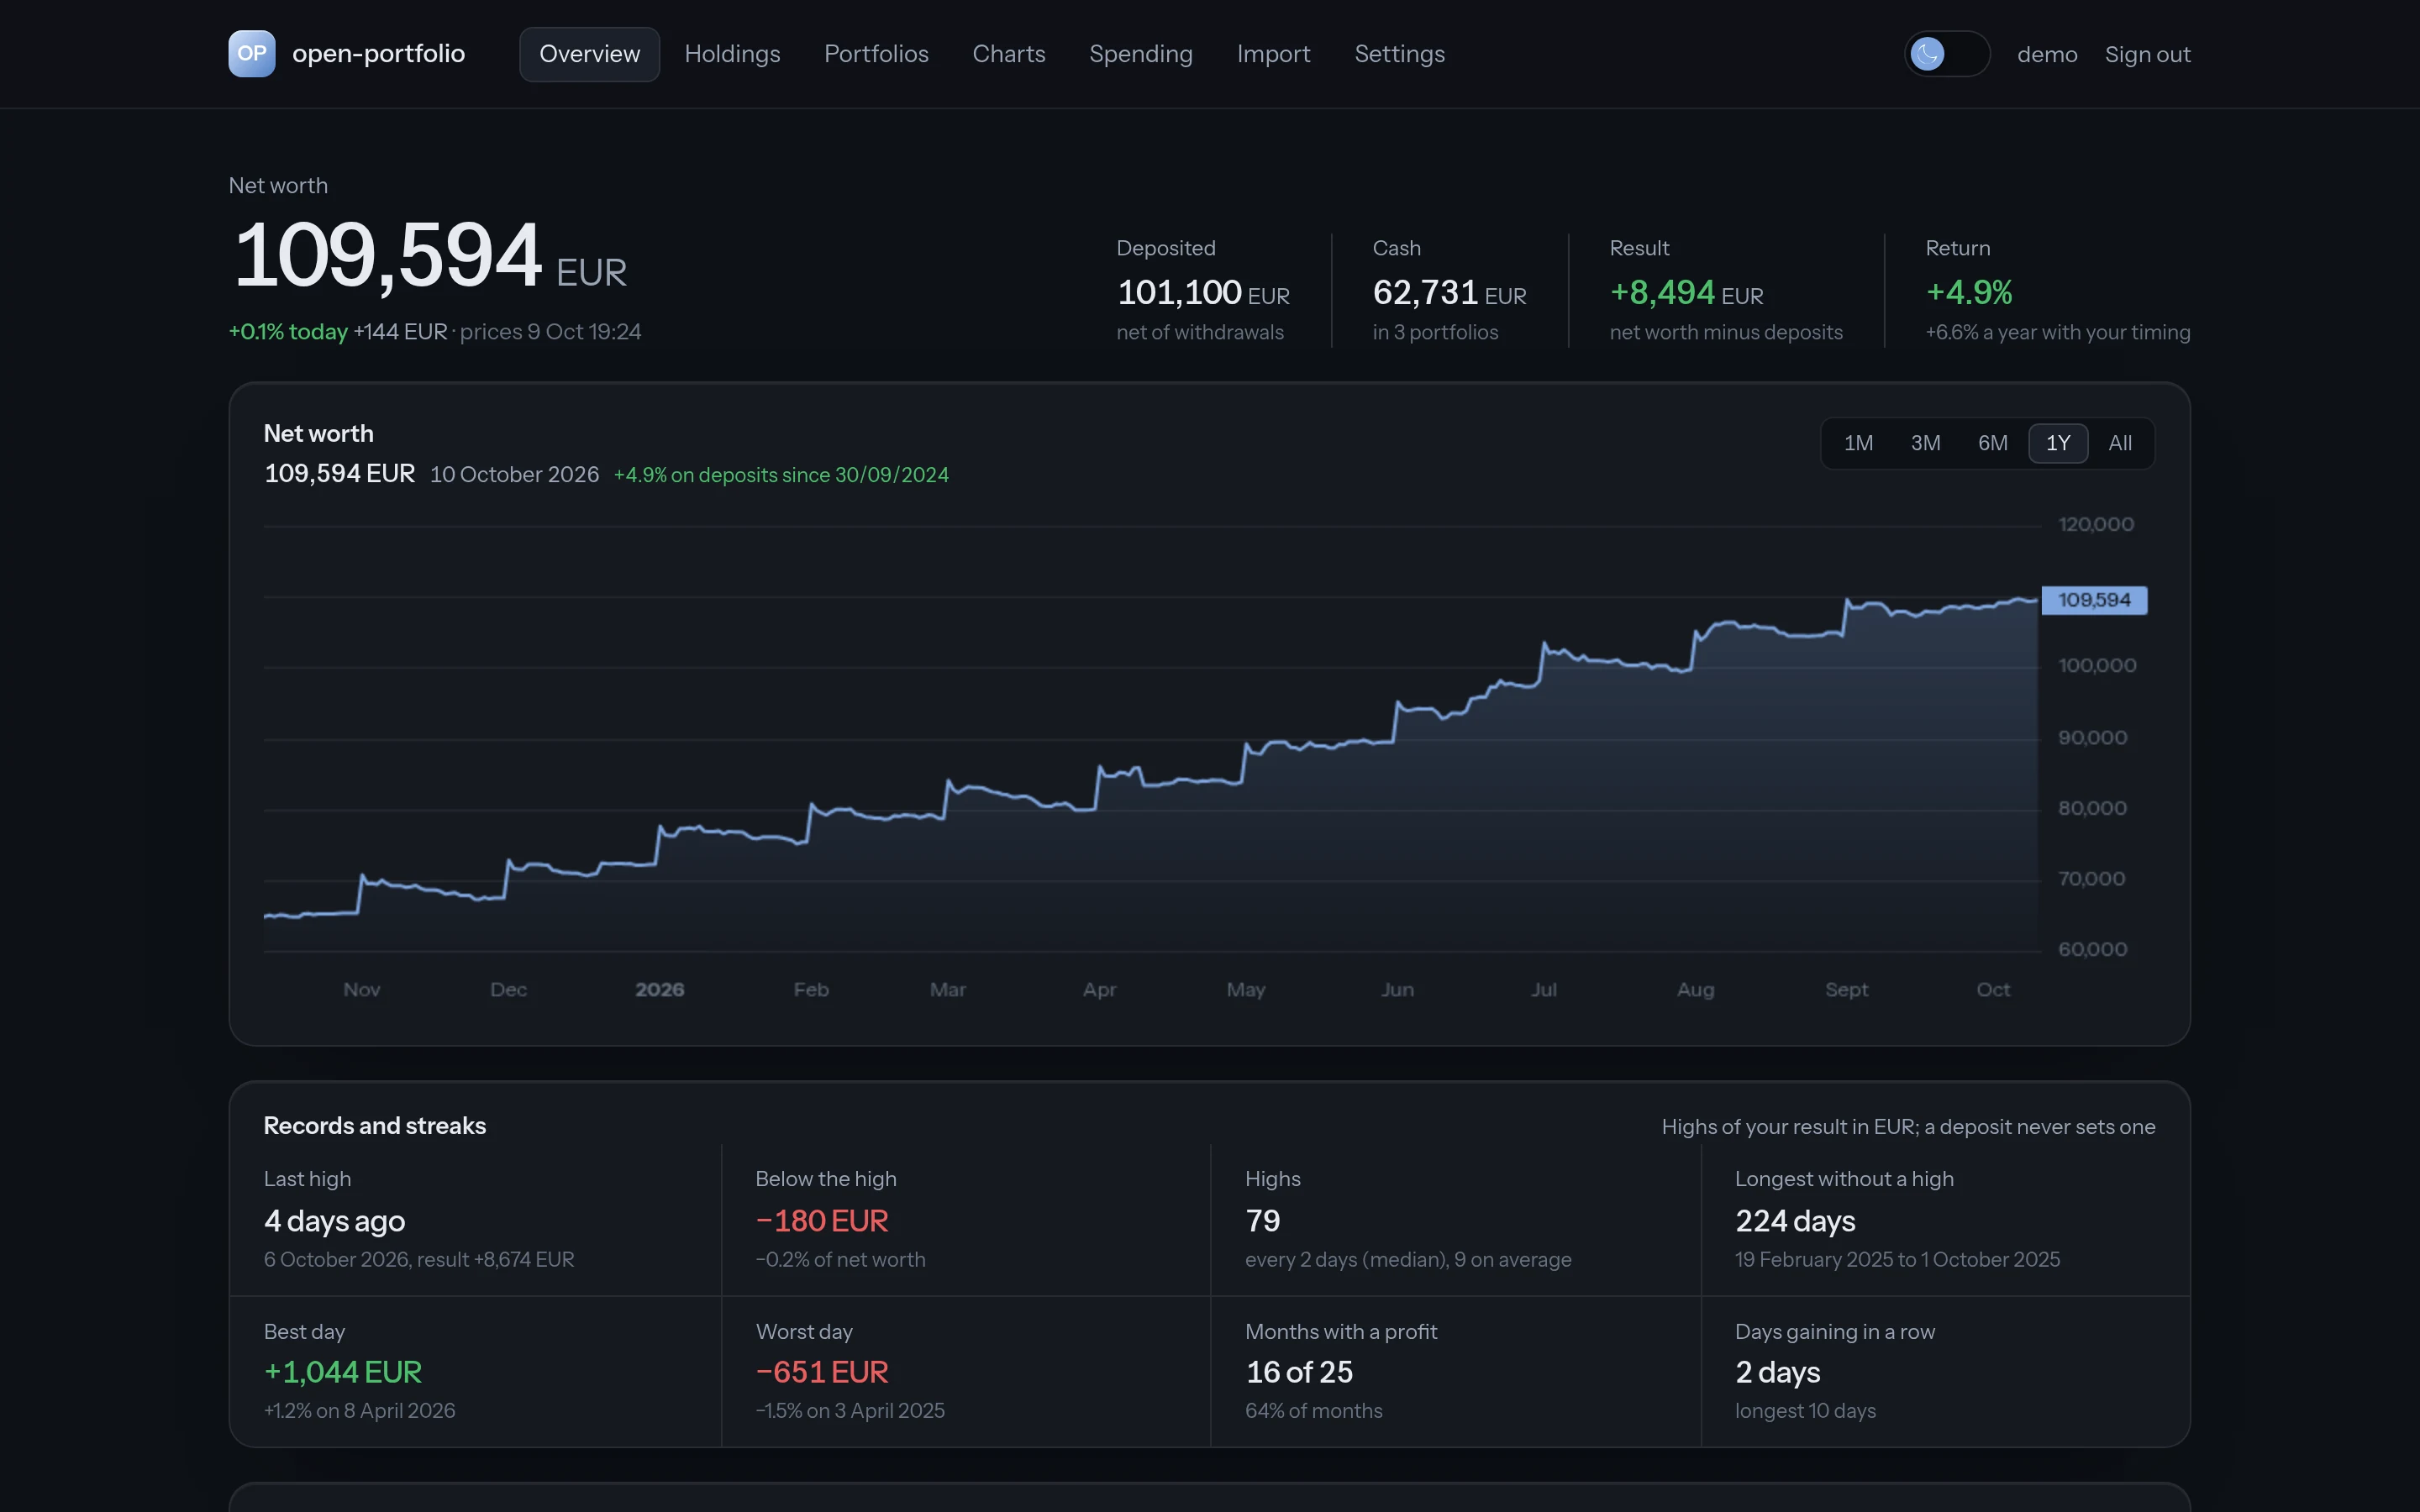Open the Spending page
Screen dimensions: 2420x1512
pyautogui.click(x=1141, y=54)
